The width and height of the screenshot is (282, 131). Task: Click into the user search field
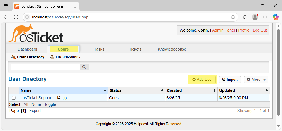45,67
